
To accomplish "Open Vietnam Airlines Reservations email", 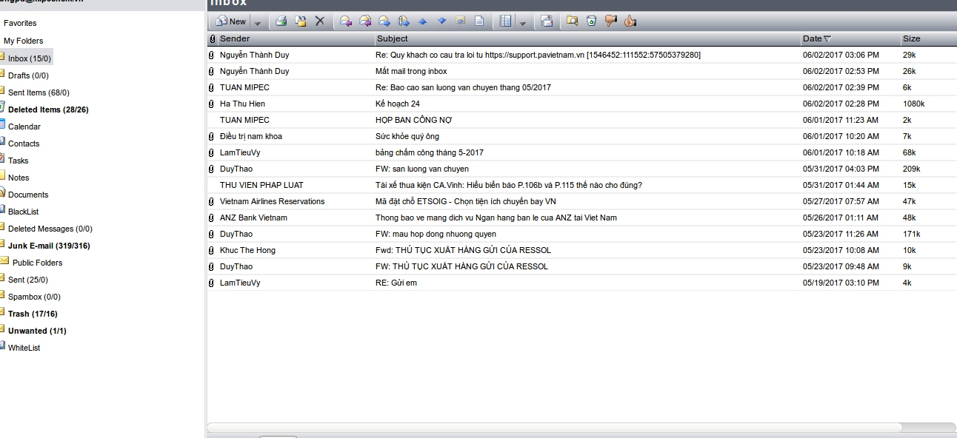I will coord(581,201).
